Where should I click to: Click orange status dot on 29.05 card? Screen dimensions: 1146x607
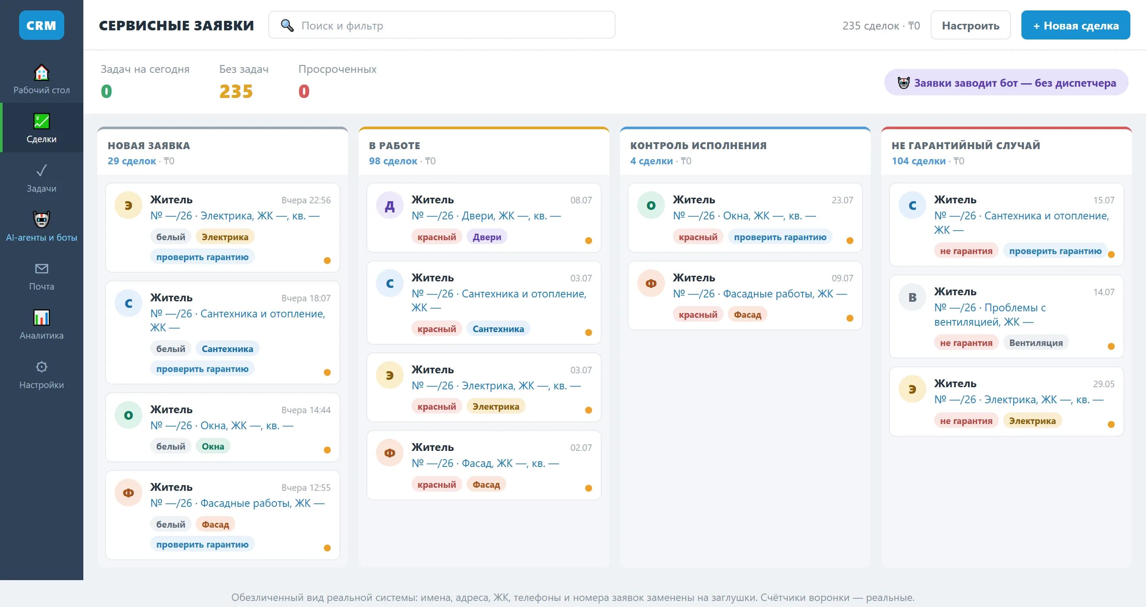(x=1111, y=424)
